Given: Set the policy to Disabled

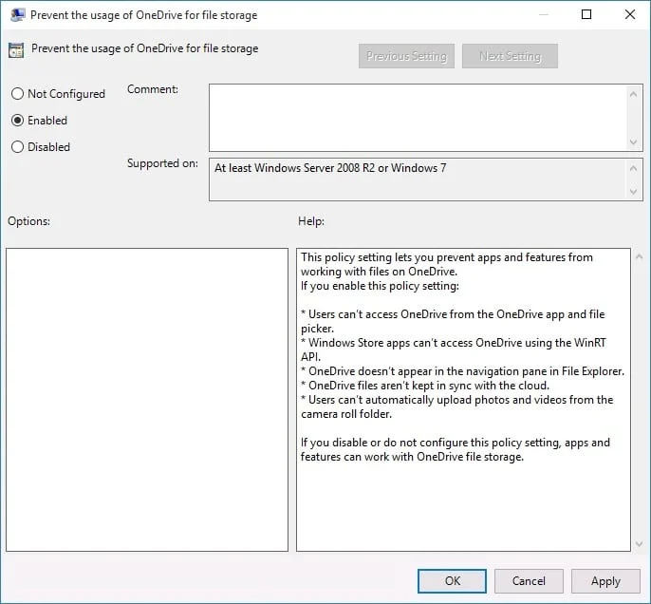Looking at the screenshot, I should 17,147.
